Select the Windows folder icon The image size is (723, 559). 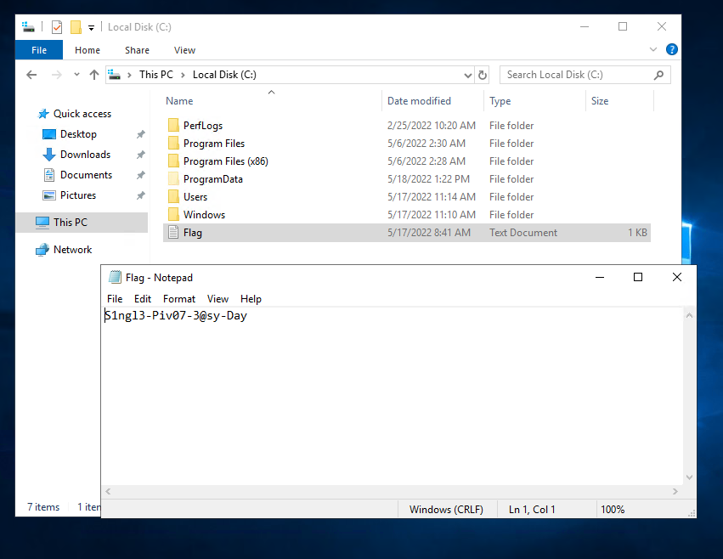(x=173, y=214)
